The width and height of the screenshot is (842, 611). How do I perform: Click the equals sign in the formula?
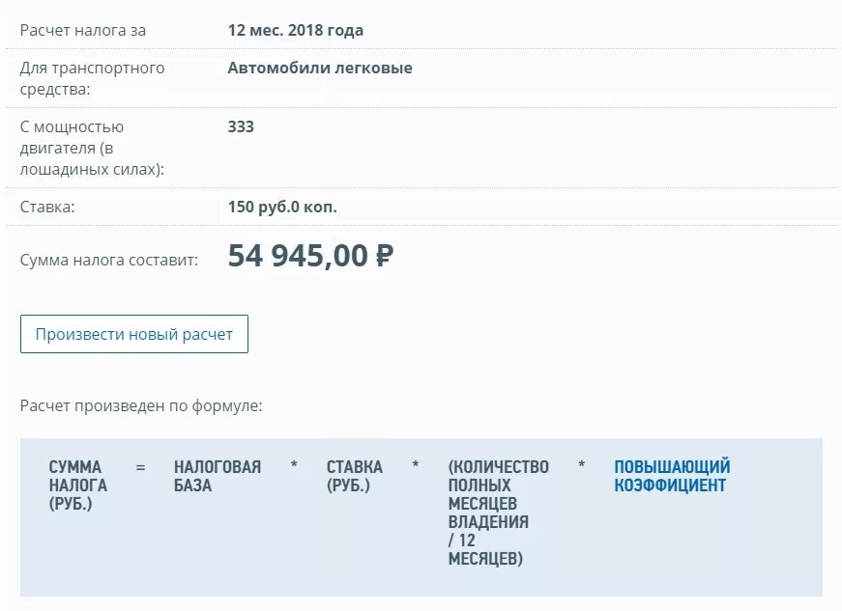point(140,467)
